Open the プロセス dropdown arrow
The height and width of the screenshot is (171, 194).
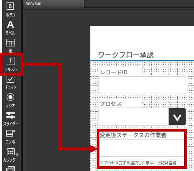177,117
